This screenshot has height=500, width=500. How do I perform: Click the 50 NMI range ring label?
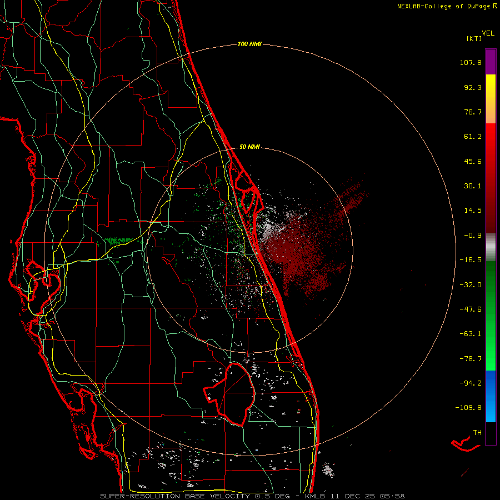pyautogui.click(x=249, y=147)
